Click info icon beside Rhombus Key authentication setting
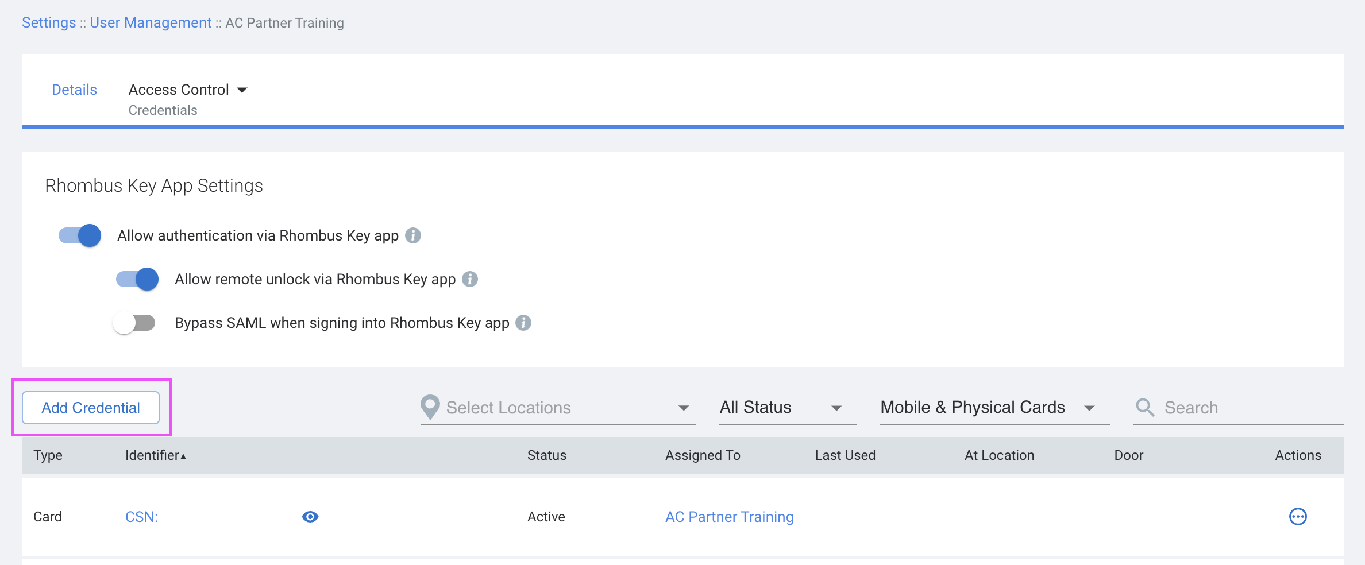 [x=414, y=235]
